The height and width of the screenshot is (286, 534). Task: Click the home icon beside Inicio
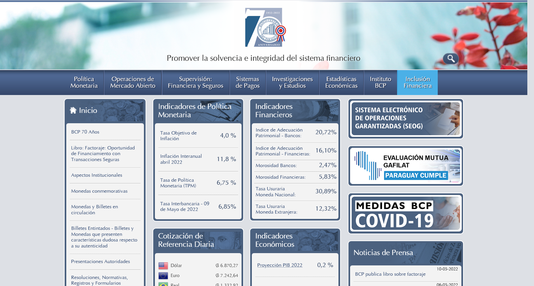[x=73, y=110]
